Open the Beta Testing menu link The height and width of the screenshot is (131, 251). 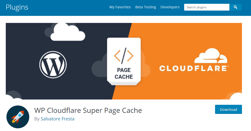[145, 7]
